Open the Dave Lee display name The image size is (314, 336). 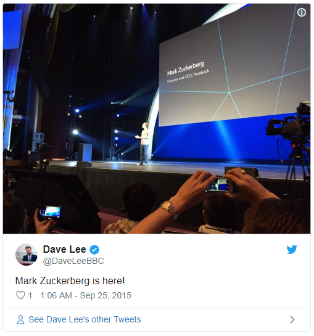click(x=65, y=250)
